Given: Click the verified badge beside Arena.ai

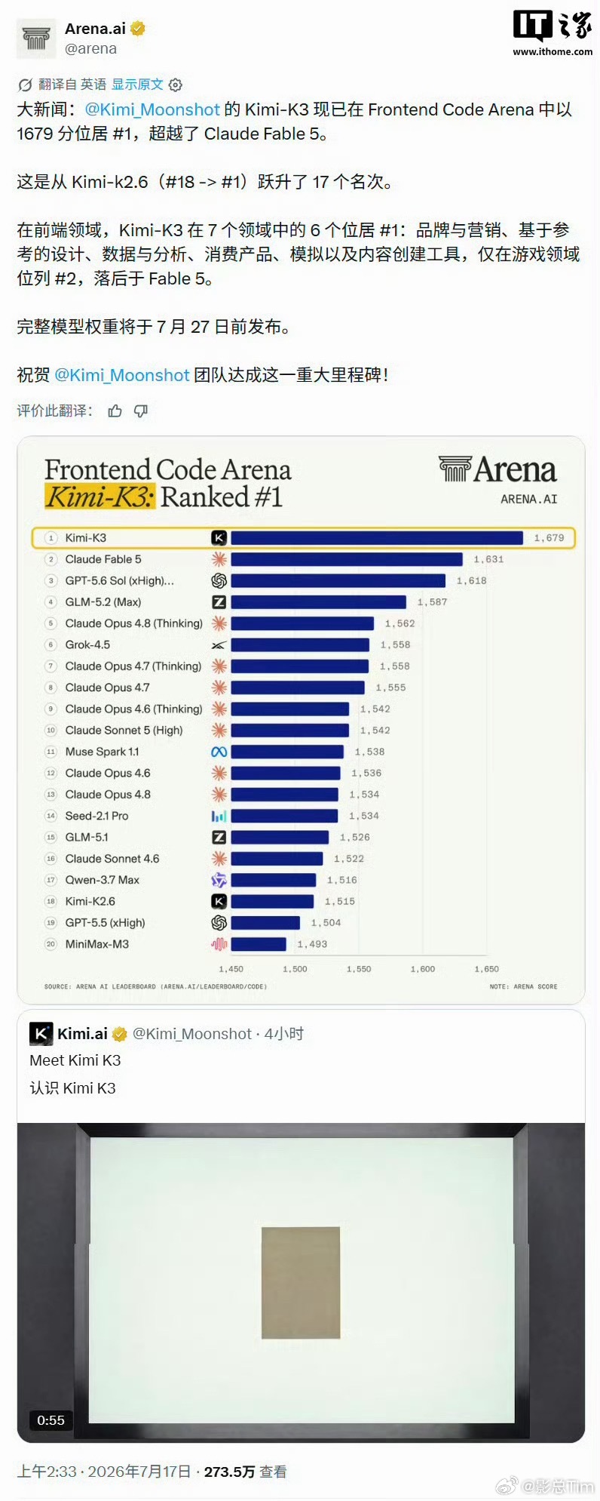Looking at the screenshot, I should pos(138,29).
